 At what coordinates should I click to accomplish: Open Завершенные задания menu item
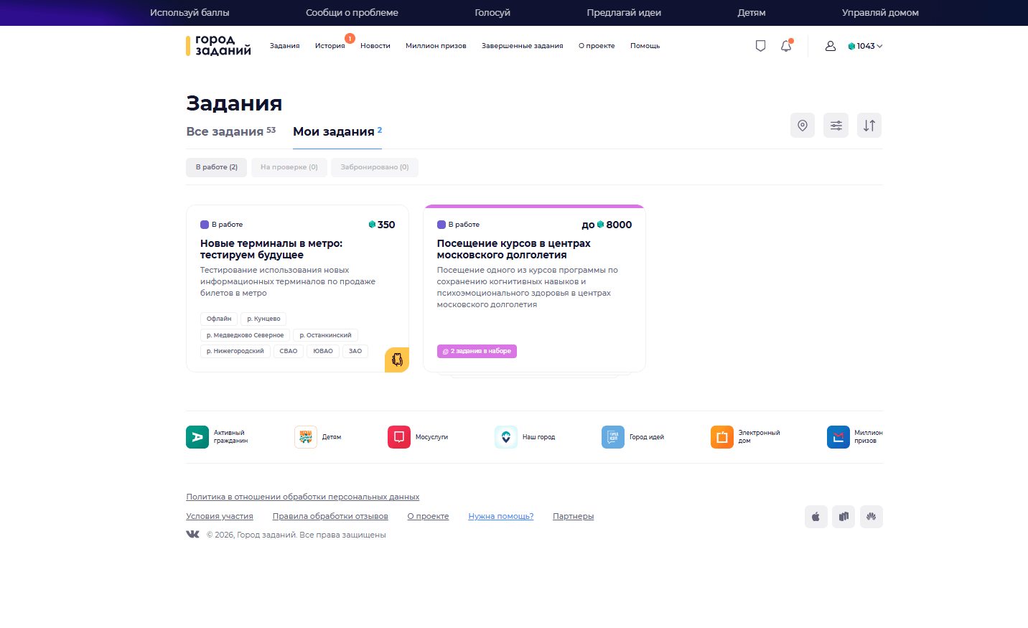(523, 46)
